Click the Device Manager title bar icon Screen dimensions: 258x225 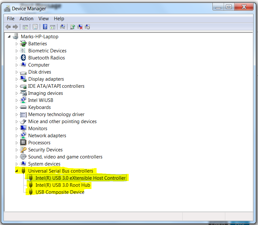[7, 8]
